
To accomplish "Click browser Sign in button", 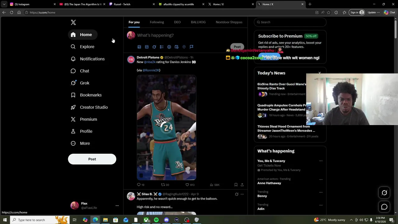I will (x=357, y=12).
